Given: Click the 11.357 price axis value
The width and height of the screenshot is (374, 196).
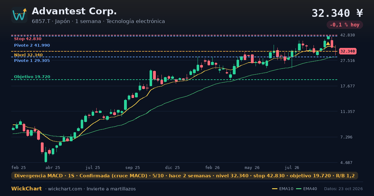Looking at the screenshot, I should (348, 111).
